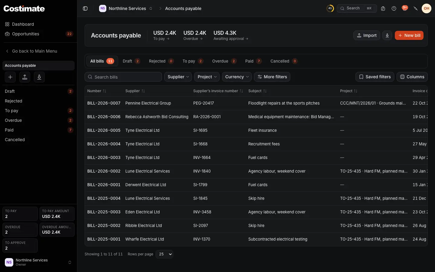This screenshot has width=435, height=272.
Task: Click the download icon next to Import
Action: pos(387,35)
